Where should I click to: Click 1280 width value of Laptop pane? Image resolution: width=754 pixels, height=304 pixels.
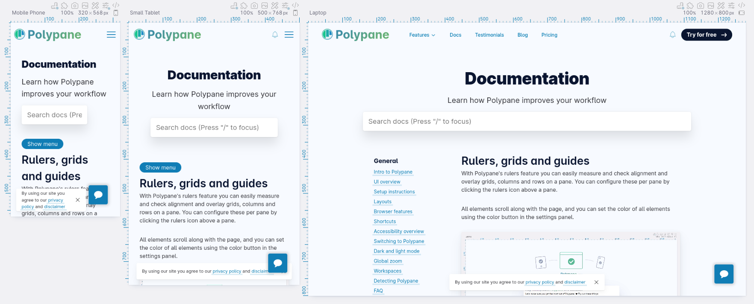707,13
